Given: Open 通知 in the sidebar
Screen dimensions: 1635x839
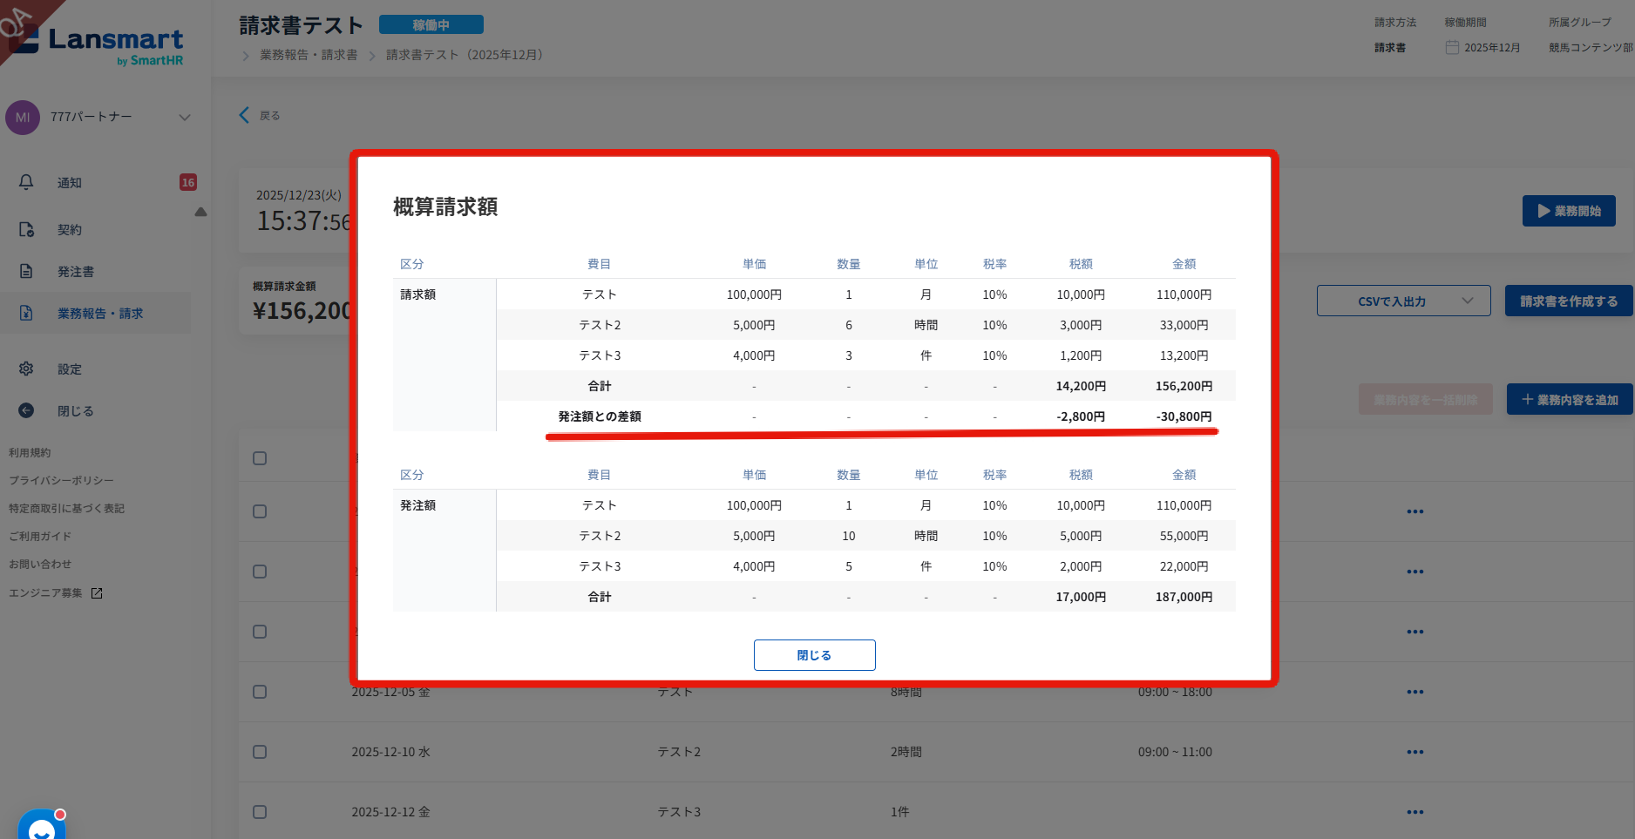Looking at the screenshot, I should point(70,183).
